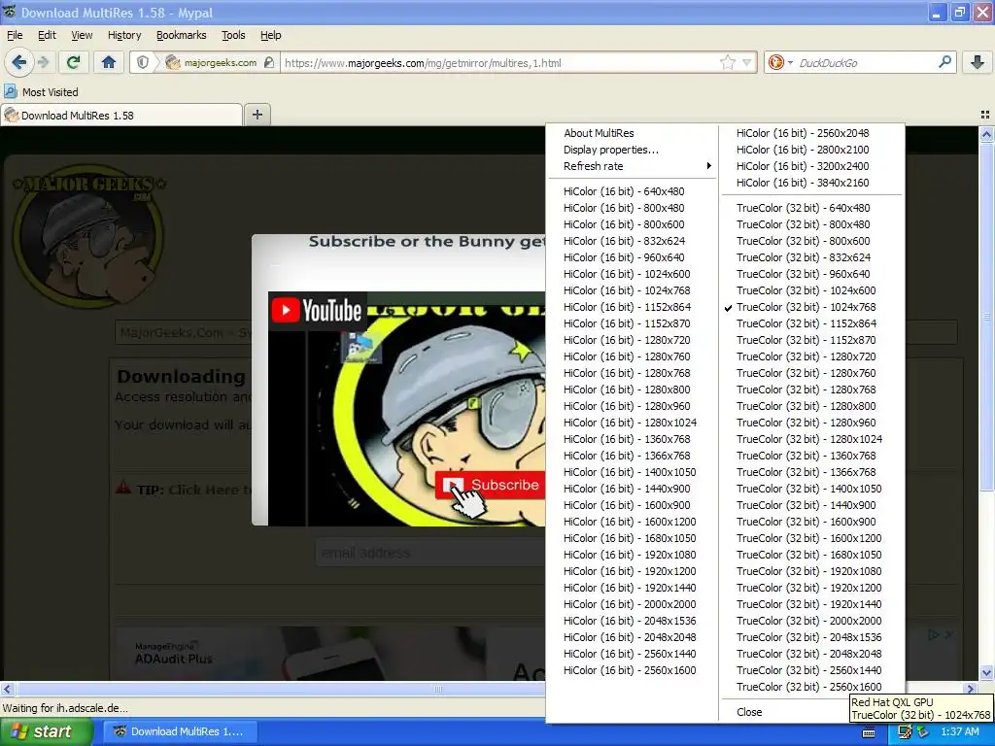Click the address bar URL field

click(x=501, y=62)
